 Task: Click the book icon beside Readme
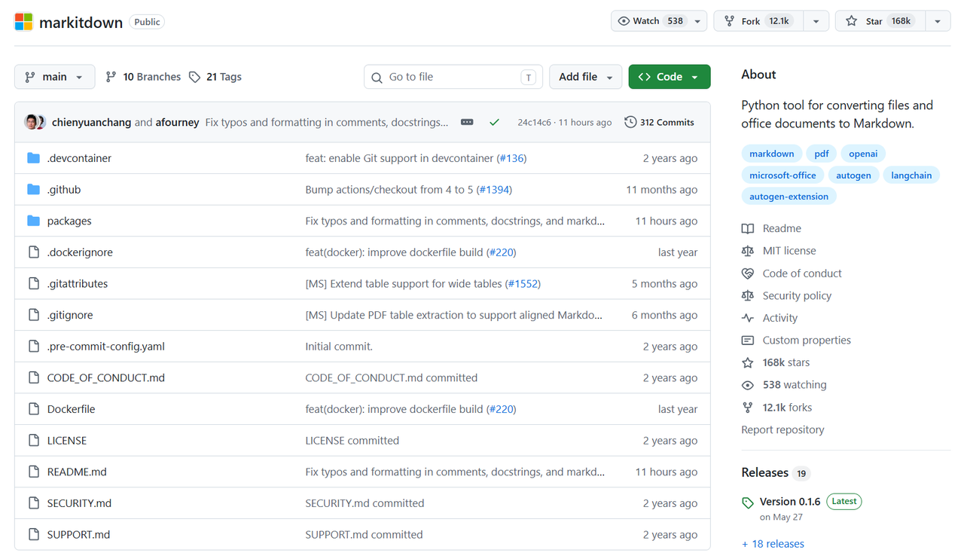click(748, 228)
